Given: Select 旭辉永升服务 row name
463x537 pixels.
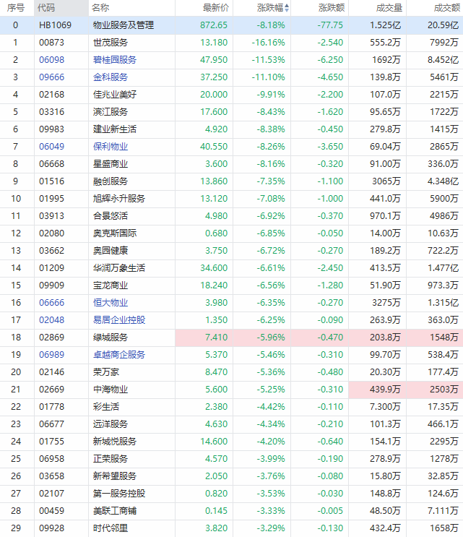Looking at the screenshot, I should coord(119,198).
